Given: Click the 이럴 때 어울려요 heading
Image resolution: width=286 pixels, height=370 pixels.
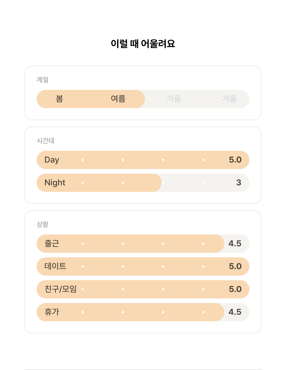Looking at the screenshot, I should click(143, 44).
